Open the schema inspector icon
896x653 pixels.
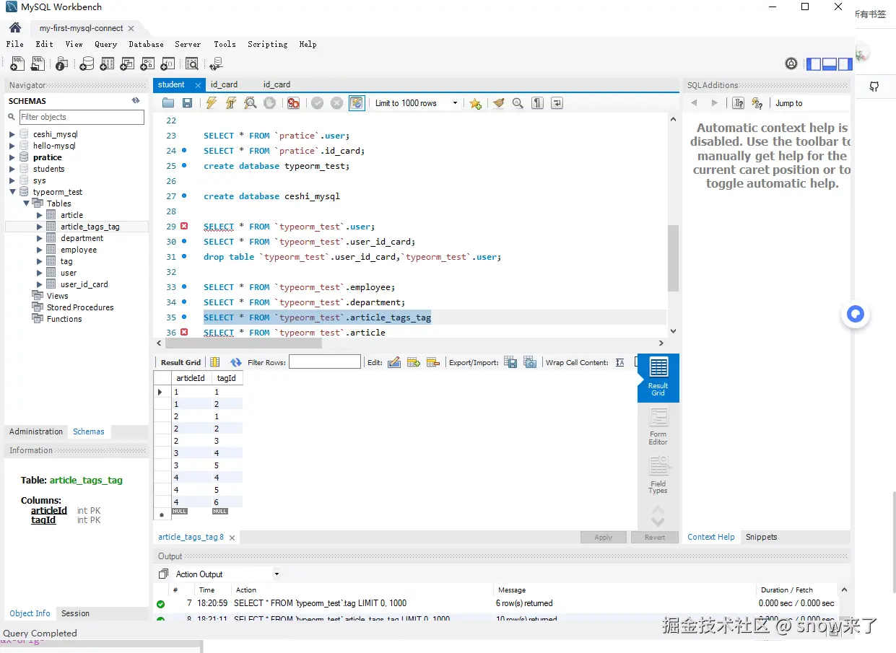point(62,63)
